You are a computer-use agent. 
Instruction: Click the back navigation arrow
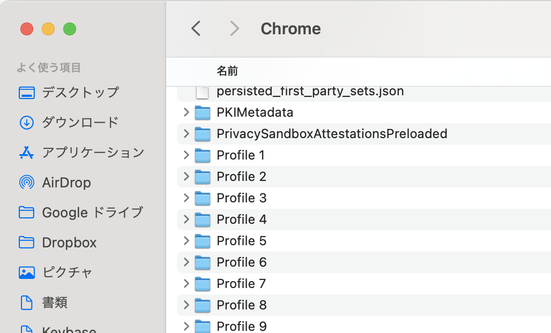pyautogui.click(x=196, y=28)
